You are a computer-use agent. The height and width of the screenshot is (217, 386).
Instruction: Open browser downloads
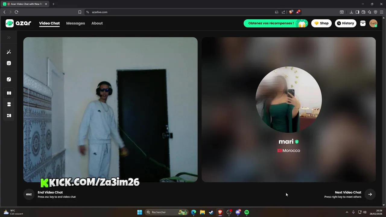click(x=351, y=12)
